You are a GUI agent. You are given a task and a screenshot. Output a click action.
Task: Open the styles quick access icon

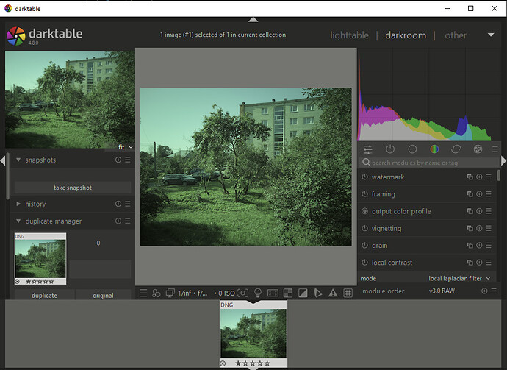[156, 293]
